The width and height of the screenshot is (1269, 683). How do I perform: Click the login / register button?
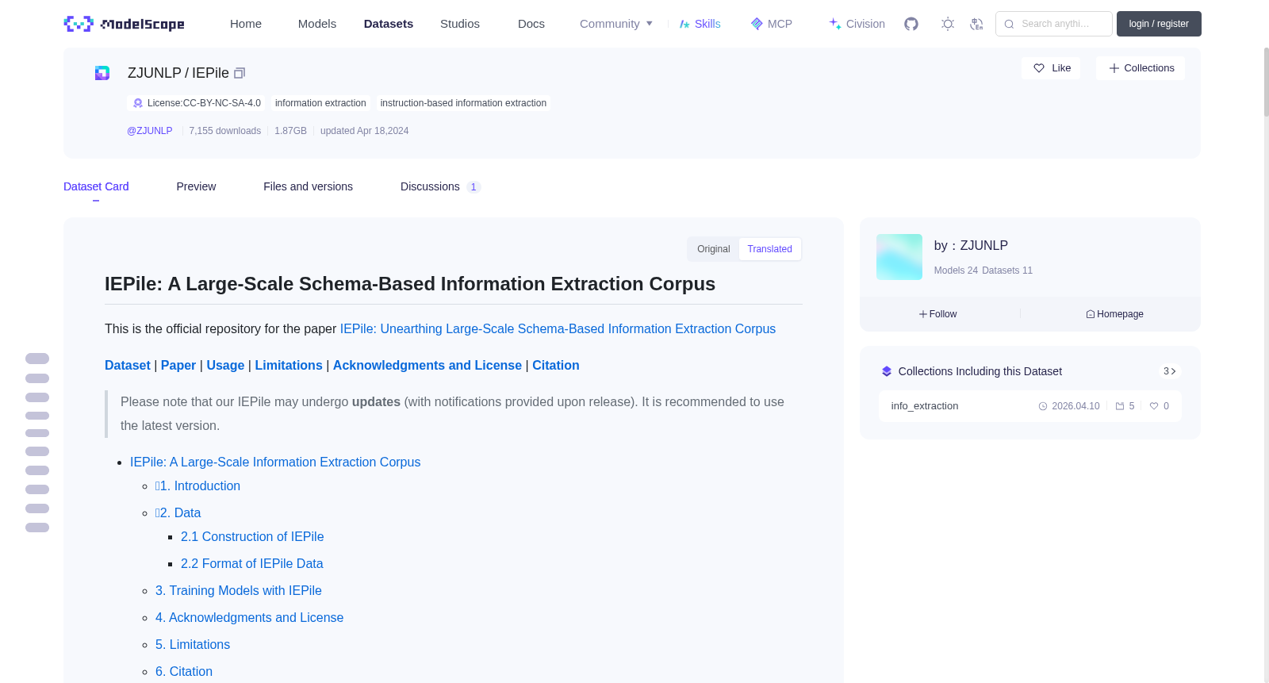click(1159, 24)
